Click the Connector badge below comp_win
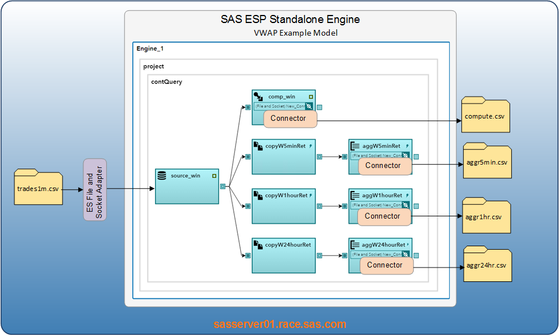559x336 pixels. pos(290,118)
